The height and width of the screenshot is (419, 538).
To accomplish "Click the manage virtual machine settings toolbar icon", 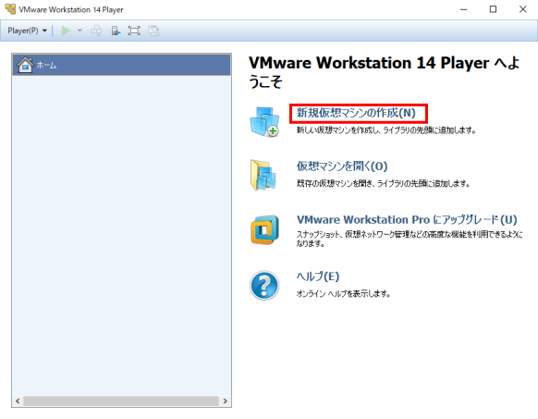I will pyautogui.click(x=116, y=31).
